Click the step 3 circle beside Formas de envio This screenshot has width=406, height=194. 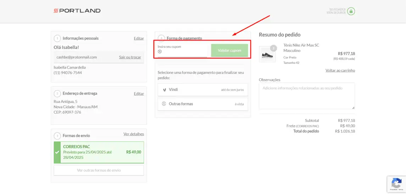(57, 136)
